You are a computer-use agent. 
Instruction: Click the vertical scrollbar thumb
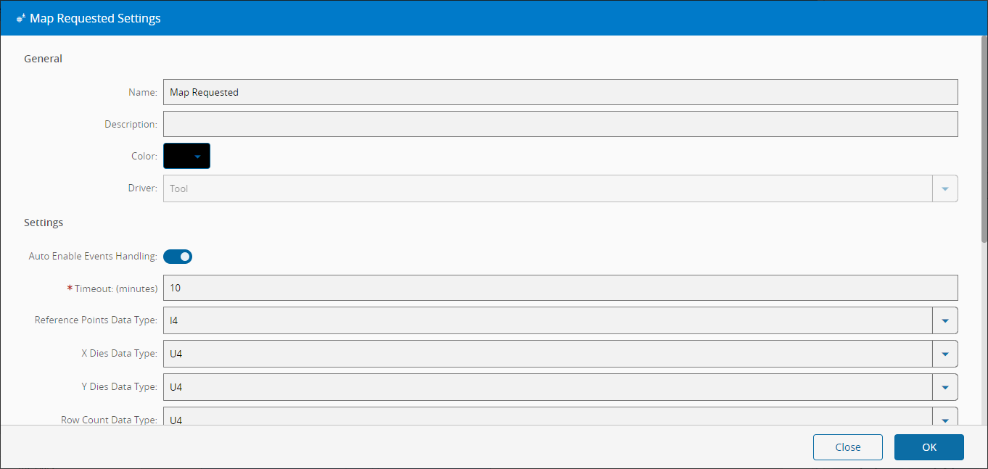pyautogui.click(x=984, y=138)
